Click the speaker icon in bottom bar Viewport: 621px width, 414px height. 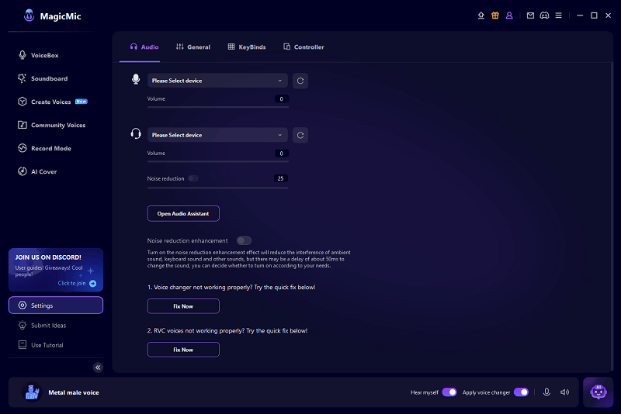[x=564, y=392]
